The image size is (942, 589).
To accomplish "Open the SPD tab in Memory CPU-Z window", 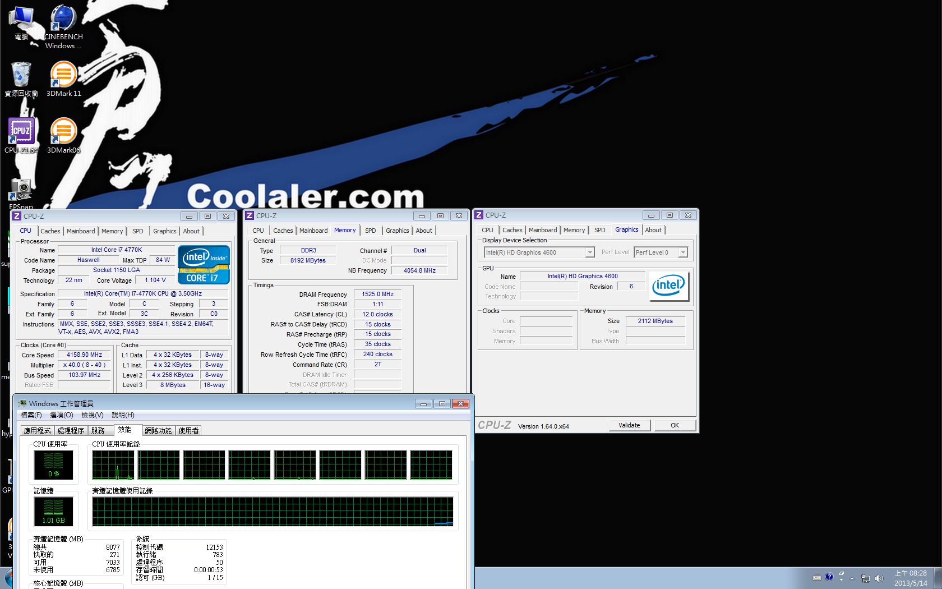I will tap(370, 231).
